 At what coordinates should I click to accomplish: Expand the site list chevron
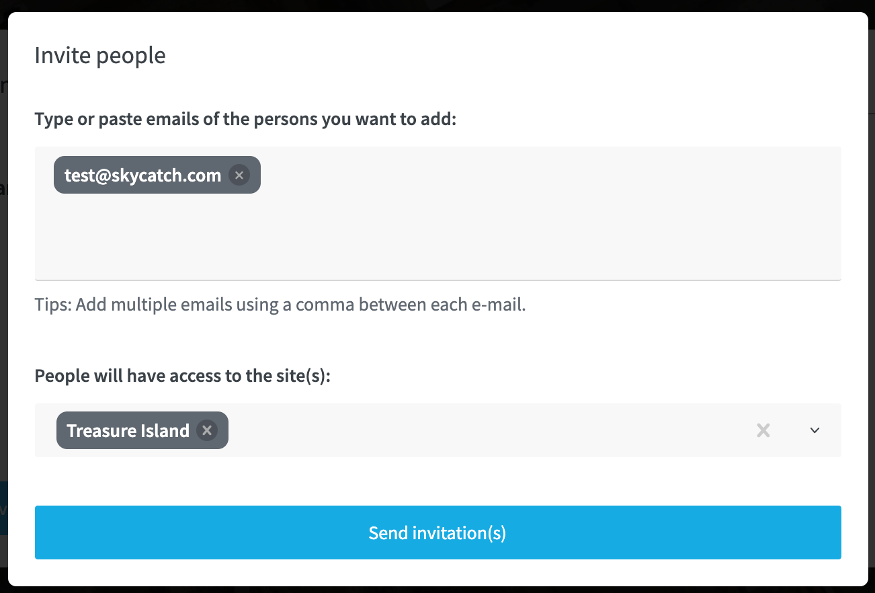pyautogui.click(x=815, y=430)
